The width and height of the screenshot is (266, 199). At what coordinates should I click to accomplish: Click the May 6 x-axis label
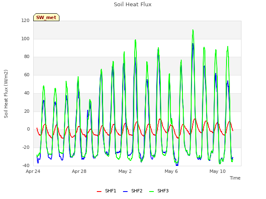point(171,171)
